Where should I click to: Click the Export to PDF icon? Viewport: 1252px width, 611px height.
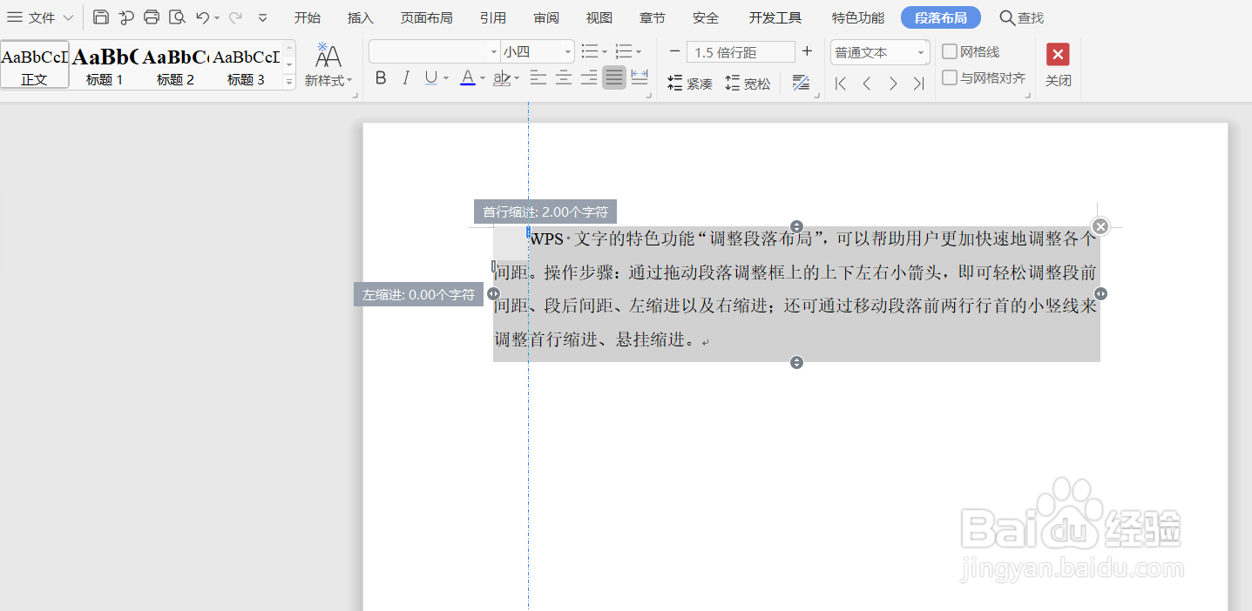[126, 17]
